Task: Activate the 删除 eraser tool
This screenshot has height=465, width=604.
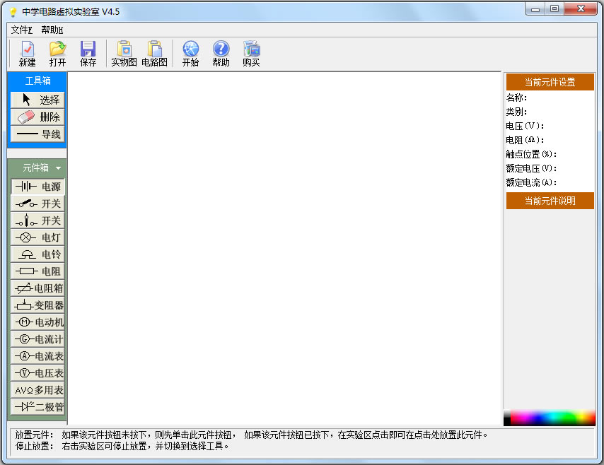Action: (x=37, y=117)
